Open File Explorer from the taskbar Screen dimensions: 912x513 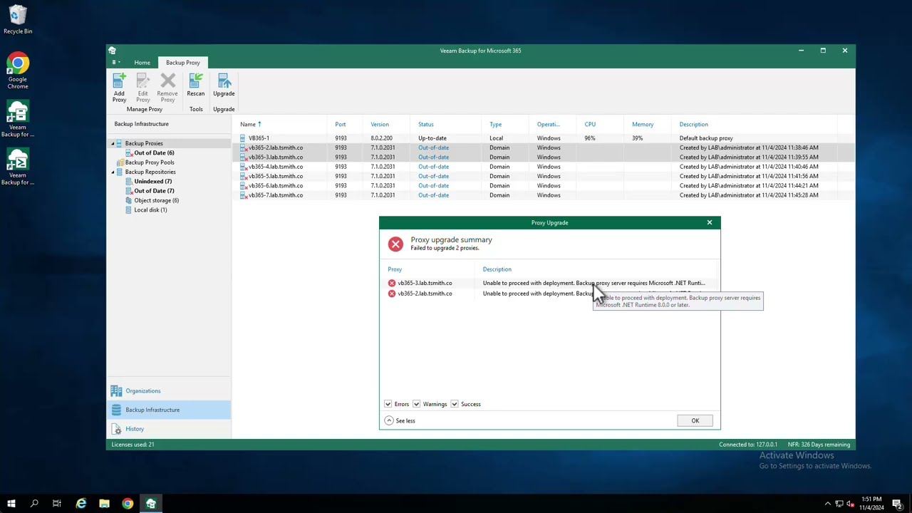[104, 504]
